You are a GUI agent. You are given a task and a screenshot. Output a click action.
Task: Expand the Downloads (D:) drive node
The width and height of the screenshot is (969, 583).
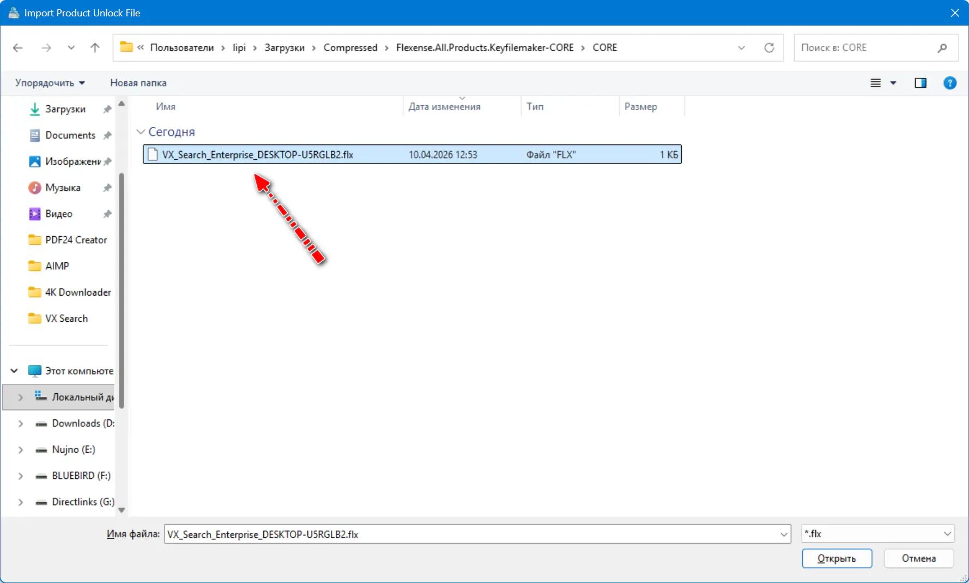tap(20, 424)
